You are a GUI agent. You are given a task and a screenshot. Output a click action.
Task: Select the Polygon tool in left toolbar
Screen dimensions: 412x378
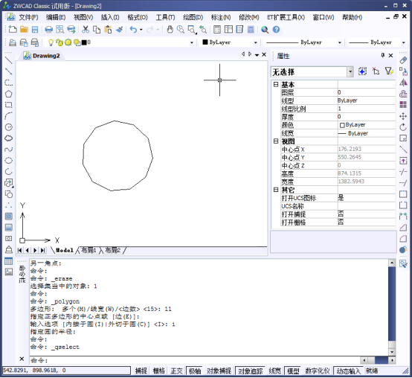[x=8, y=94]
